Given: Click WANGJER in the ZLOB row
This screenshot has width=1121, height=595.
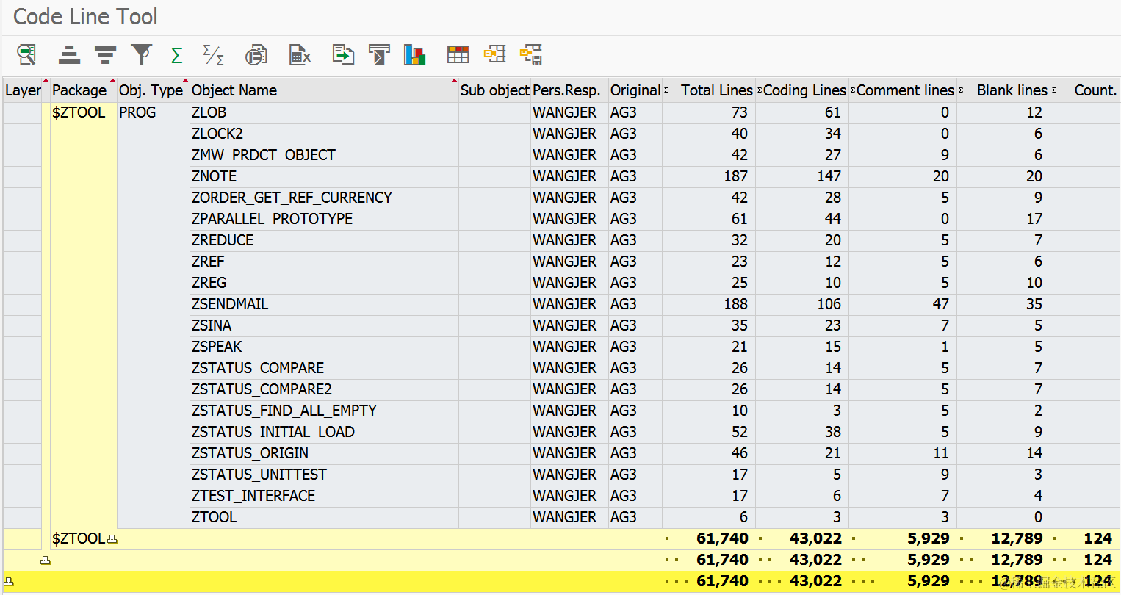Looking at the screenshot, I should click(x=564, y=112).
